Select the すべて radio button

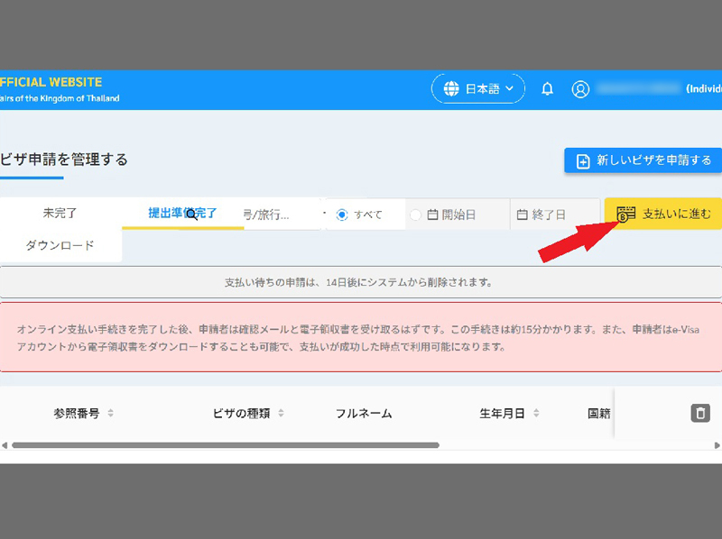pyautogui.click(x=342, y=215)
